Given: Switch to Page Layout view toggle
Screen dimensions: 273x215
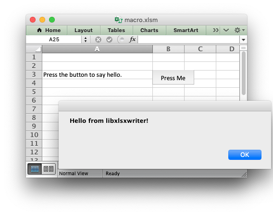Looking at the screenshot, I should click(49, 169).
